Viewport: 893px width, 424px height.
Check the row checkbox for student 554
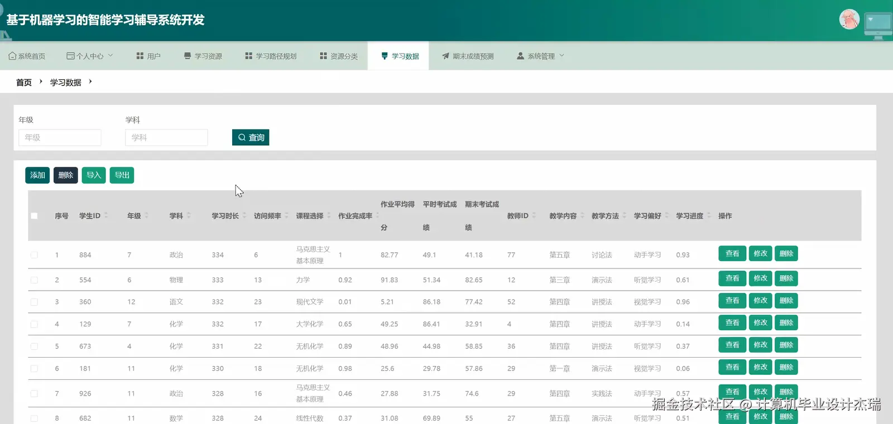(x=34, y=280)
